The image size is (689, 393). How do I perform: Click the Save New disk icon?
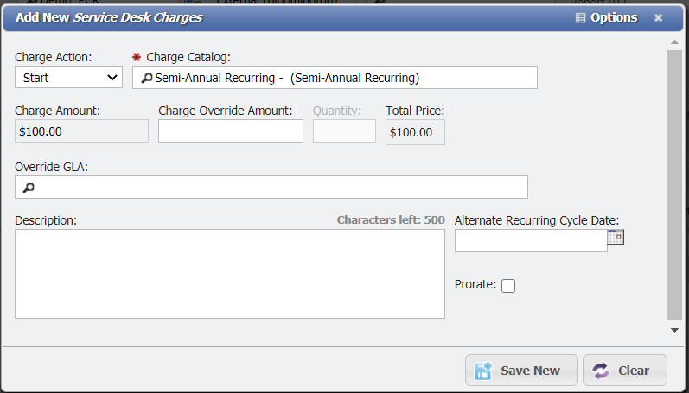(483, 371)
